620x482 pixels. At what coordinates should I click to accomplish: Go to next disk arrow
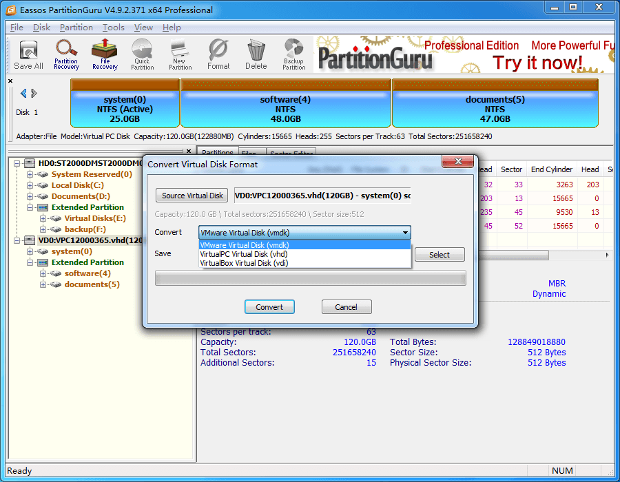[34, 93]
